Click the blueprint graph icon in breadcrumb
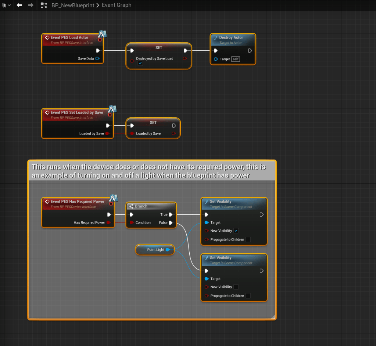Screen dimensions: 376x346 tap(44, 5)
